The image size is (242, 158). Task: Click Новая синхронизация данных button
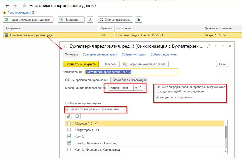coord(28,19)
